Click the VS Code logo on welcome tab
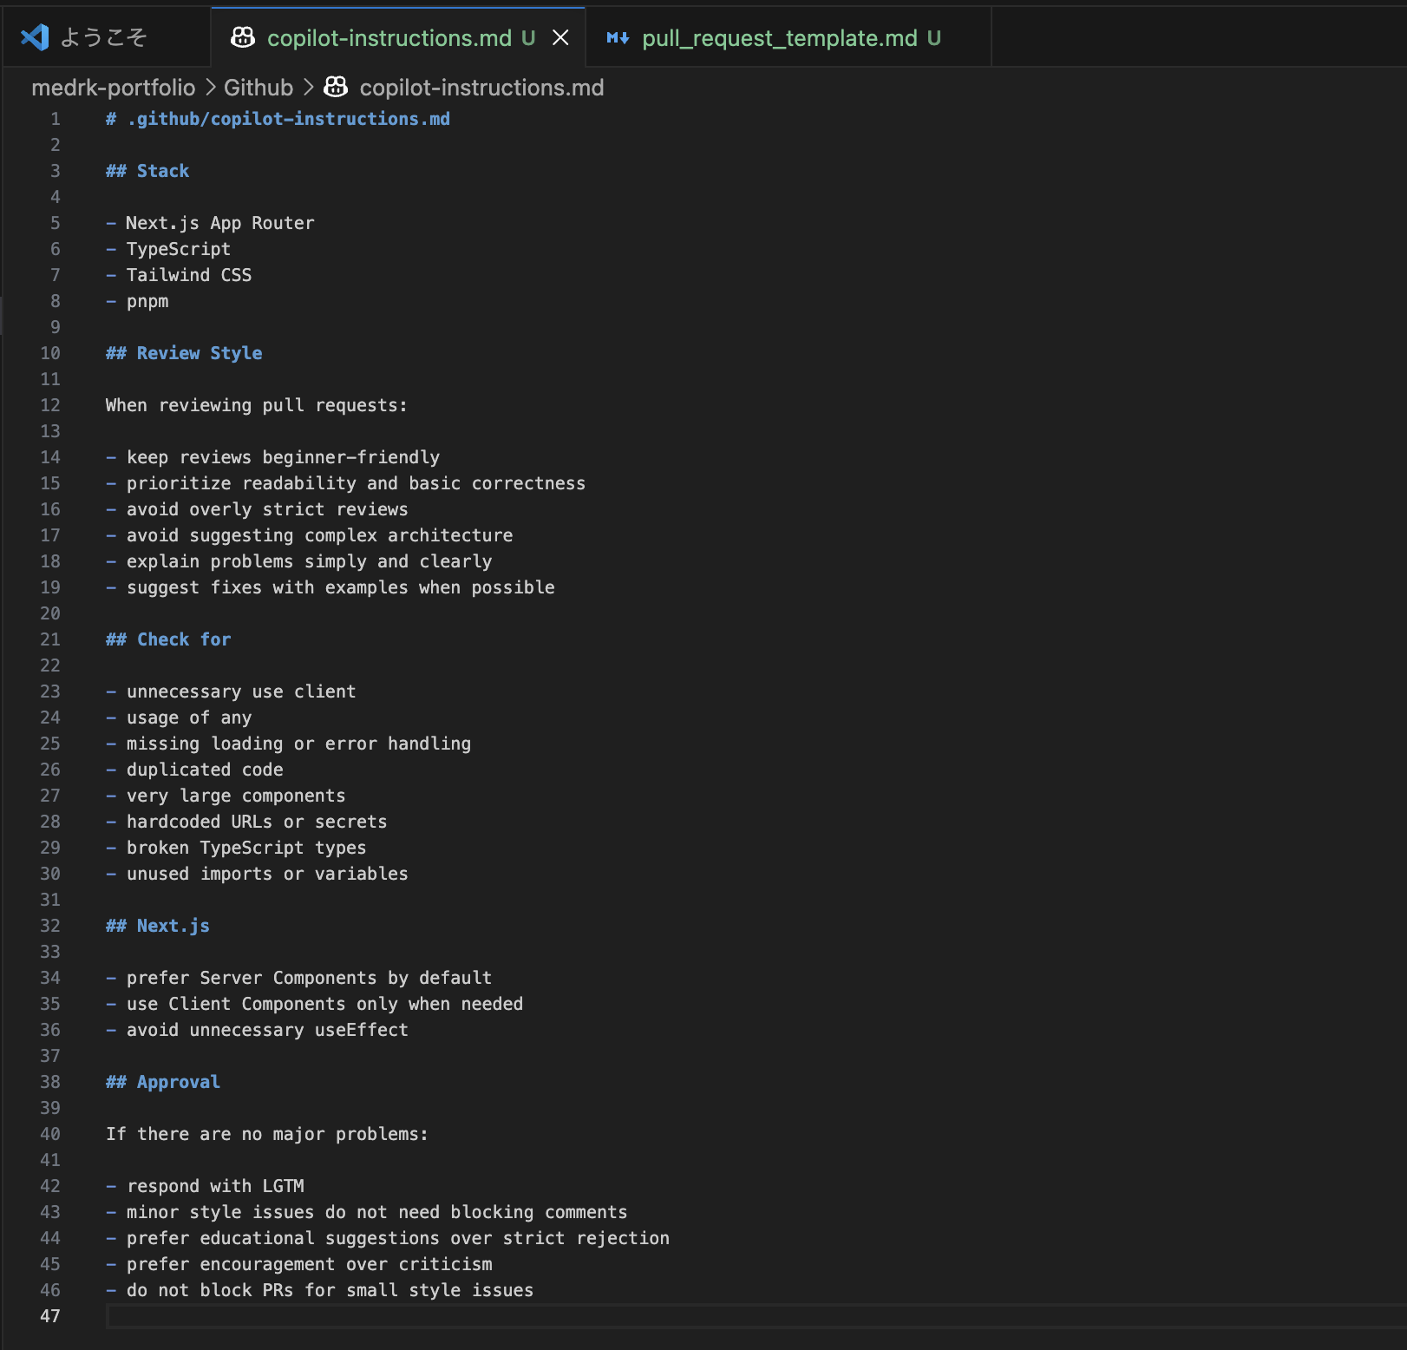Image resolution: width=1407 pixels, height=1350 pixels. tap(35, 37)
